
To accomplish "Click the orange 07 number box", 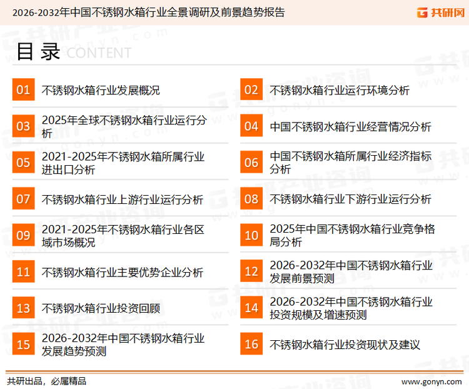I will (23, 199).
